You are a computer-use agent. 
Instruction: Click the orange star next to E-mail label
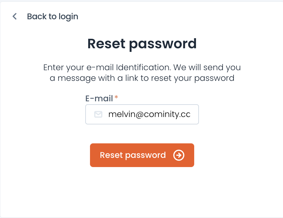tap(116, 97)
